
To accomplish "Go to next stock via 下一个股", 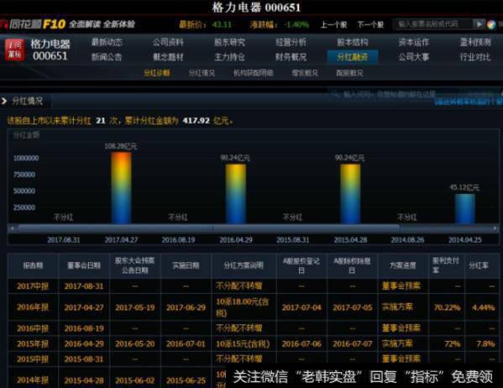I will click(x=370, y=24).
